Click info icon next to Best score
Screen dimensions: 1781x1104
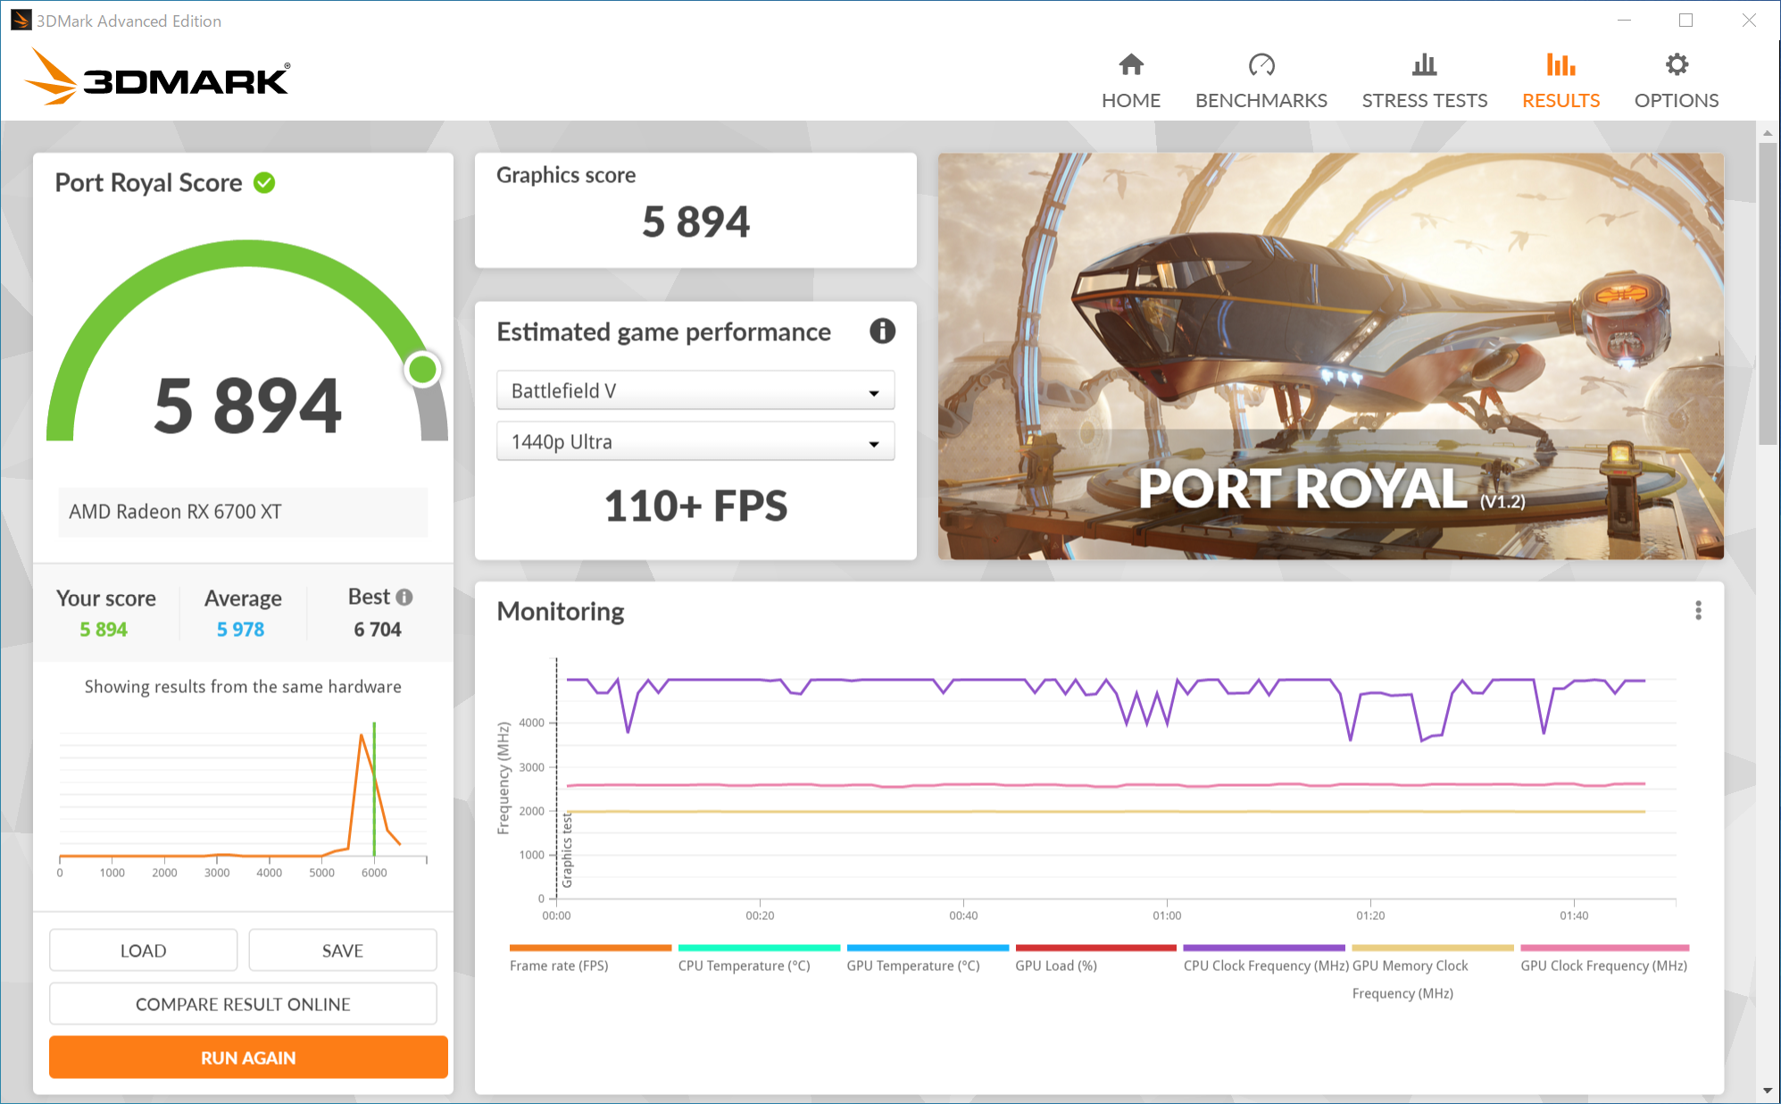pyautogui.click(x=404, y=597)
